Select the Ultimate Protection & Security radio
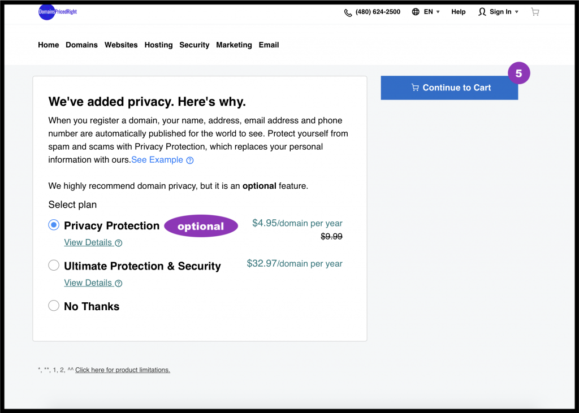Image resolution: width=579 pixels, height=413 pixels. 54,266
